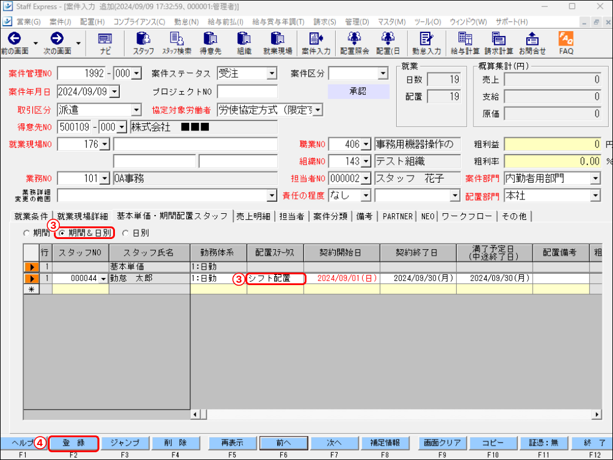The height and width of the screenshot is (460, 613).
Task: Open the マスタ(M) menu
Action: pyautogui.click(x=392, y=22)
